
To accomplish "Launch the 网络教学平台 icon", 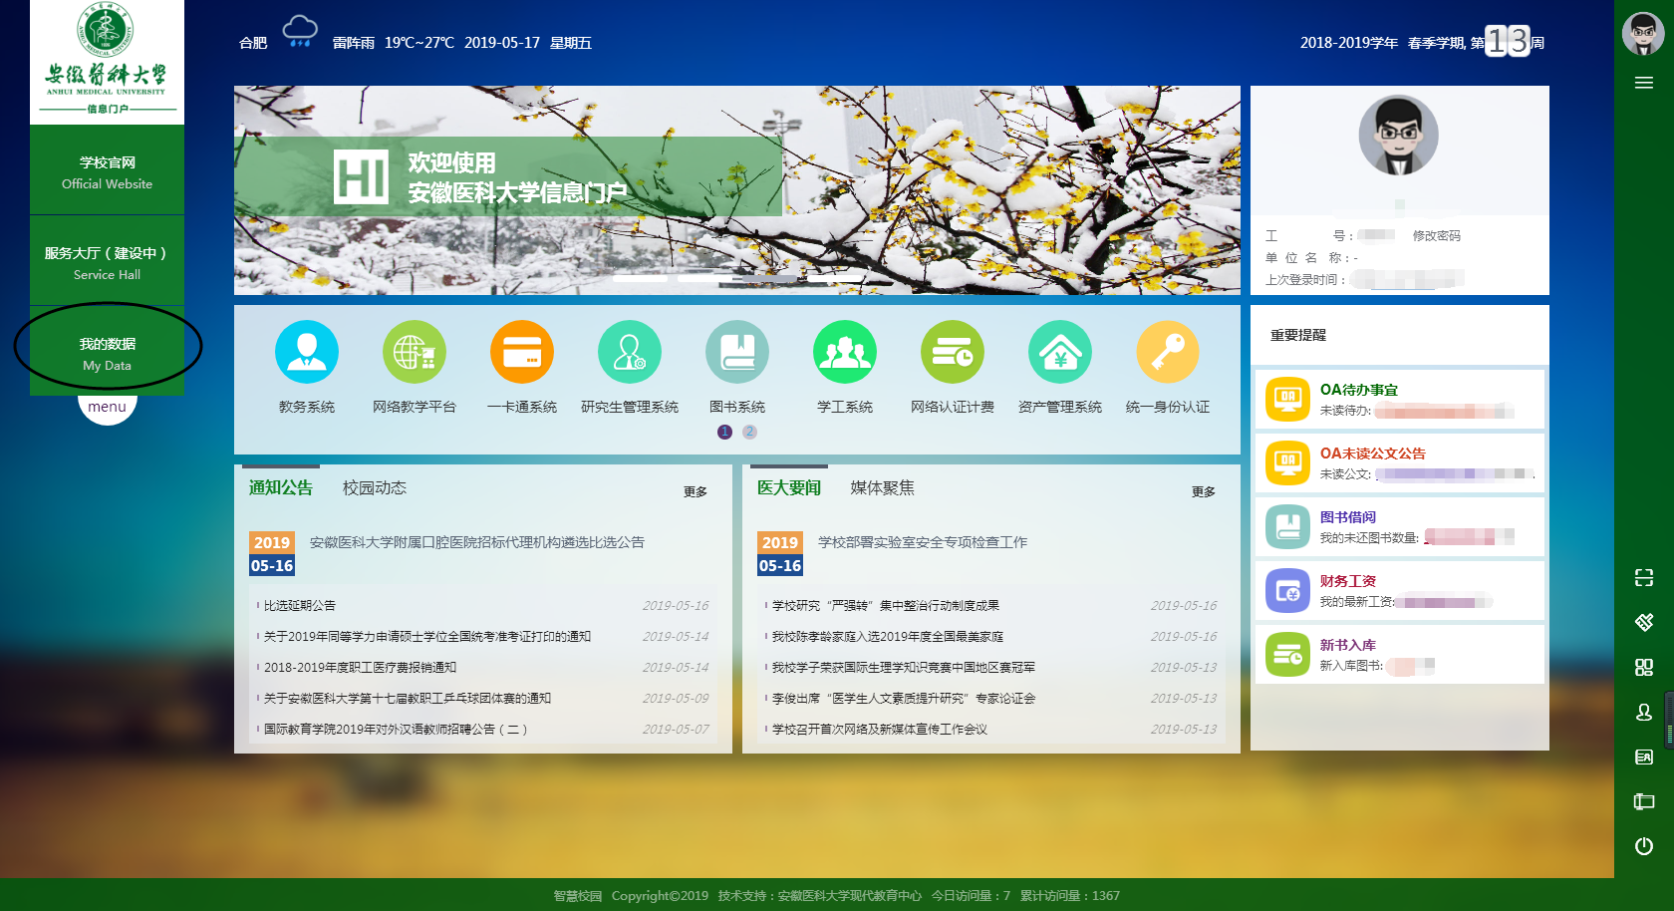I will [x=415, y=353].
